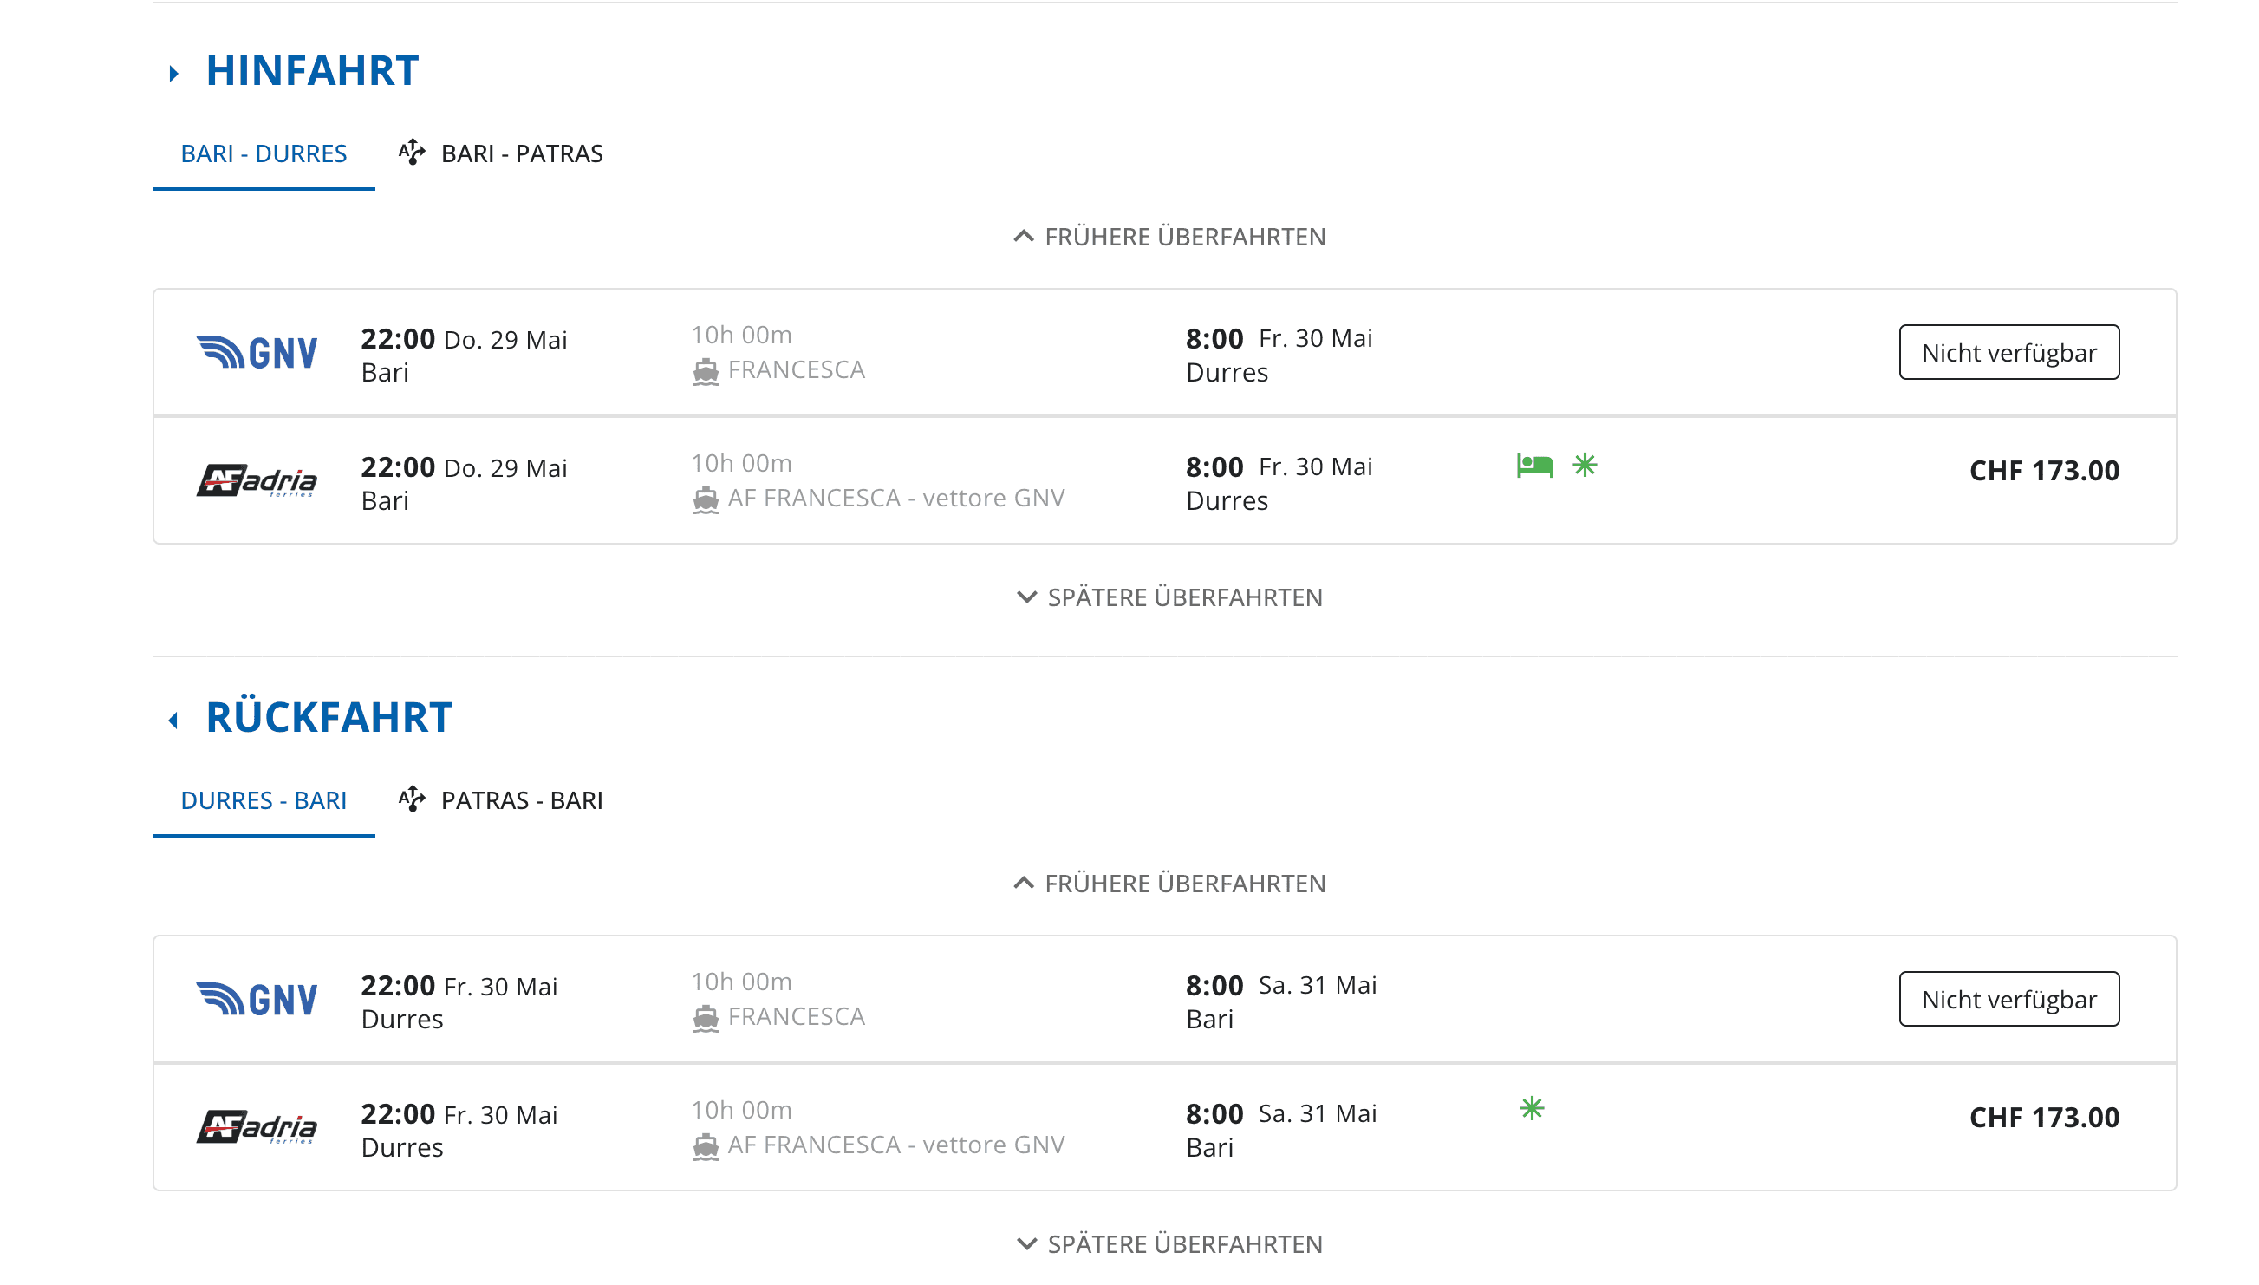Screen dimensions: 2259x1285
Task: Click the GNV logo on outbound Bari sailing
Action: point(257,353)
